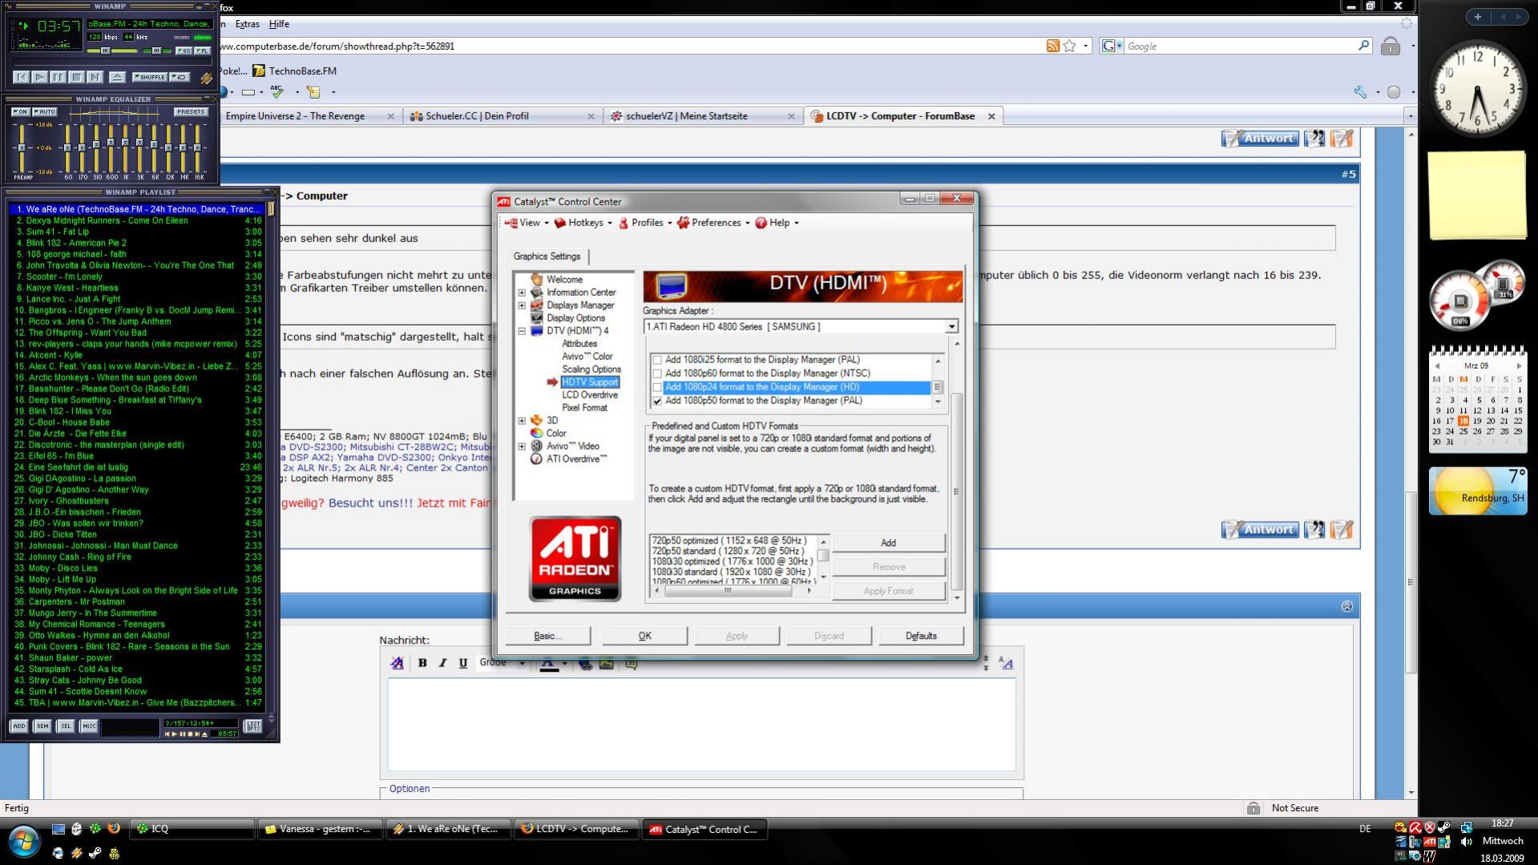Open Hotkeys menu in Catalyst Control Center
Screen dimensions: 1538x865
pyautogui.click(x=583, y=223)
